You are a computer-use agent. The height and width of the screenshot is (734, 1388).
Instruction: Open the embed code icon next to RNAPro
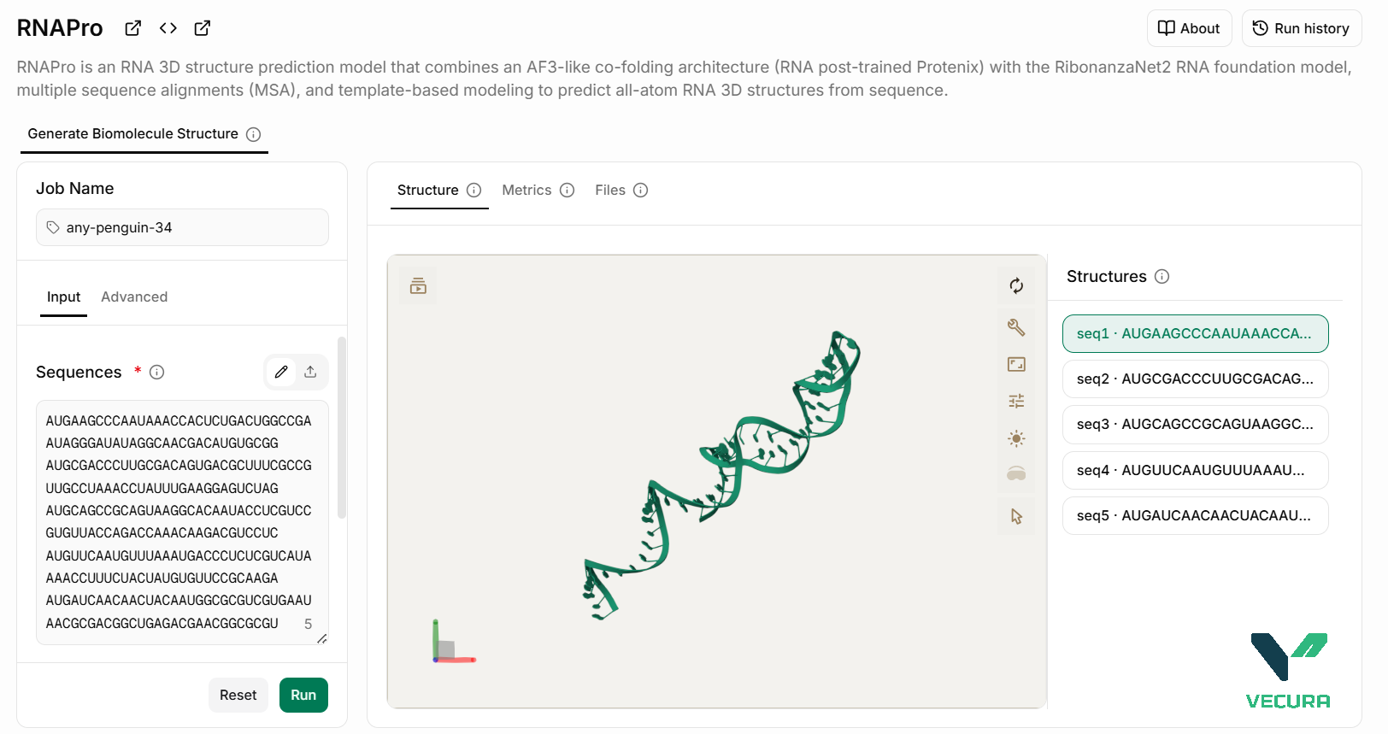[x=168, y=28]
